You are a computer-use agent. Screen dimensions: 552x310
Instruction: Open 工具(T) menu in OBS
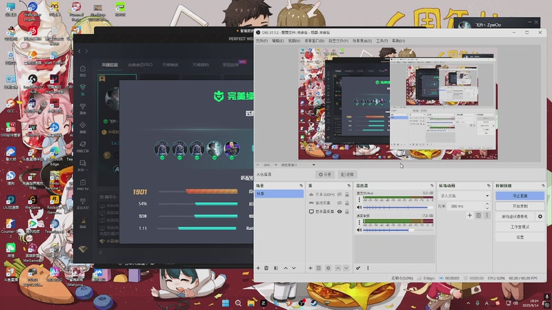click(x=382, y=41)
